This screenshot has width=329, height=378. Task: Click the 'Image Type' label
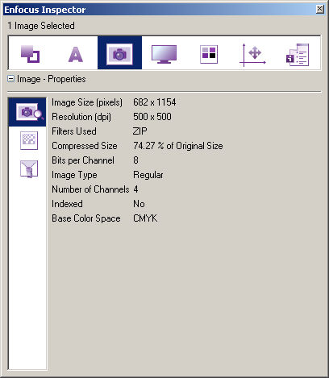tap(74, 175)
